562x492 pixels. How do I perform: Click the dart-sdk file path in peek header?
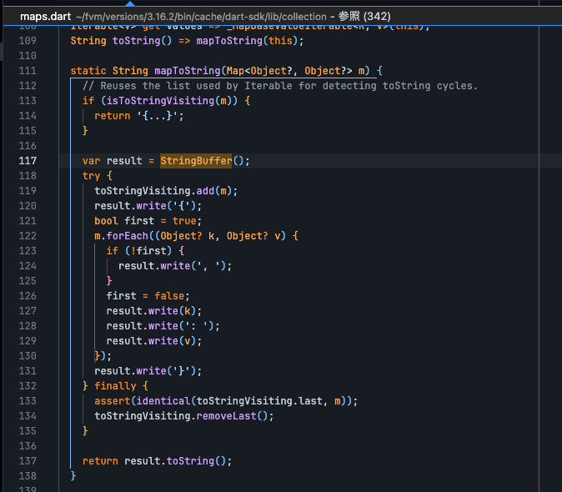(x=201, y=17)
